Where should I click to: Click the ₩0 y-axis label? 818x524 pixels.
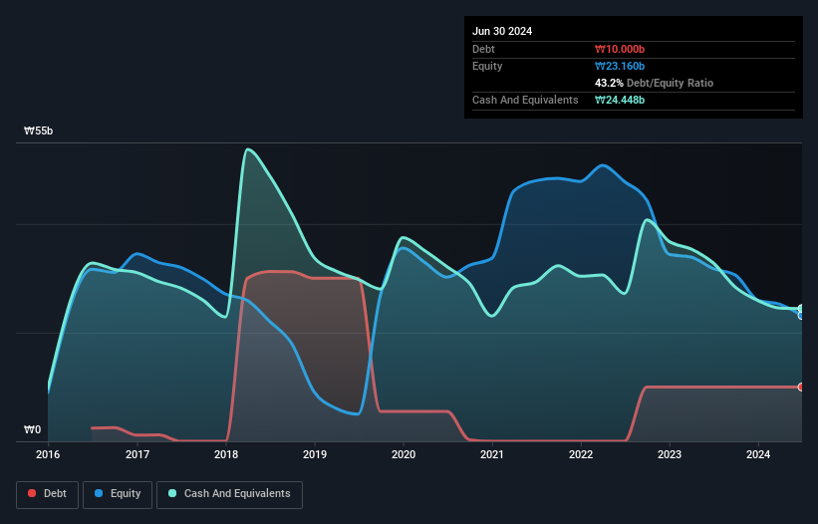point(32,429)
